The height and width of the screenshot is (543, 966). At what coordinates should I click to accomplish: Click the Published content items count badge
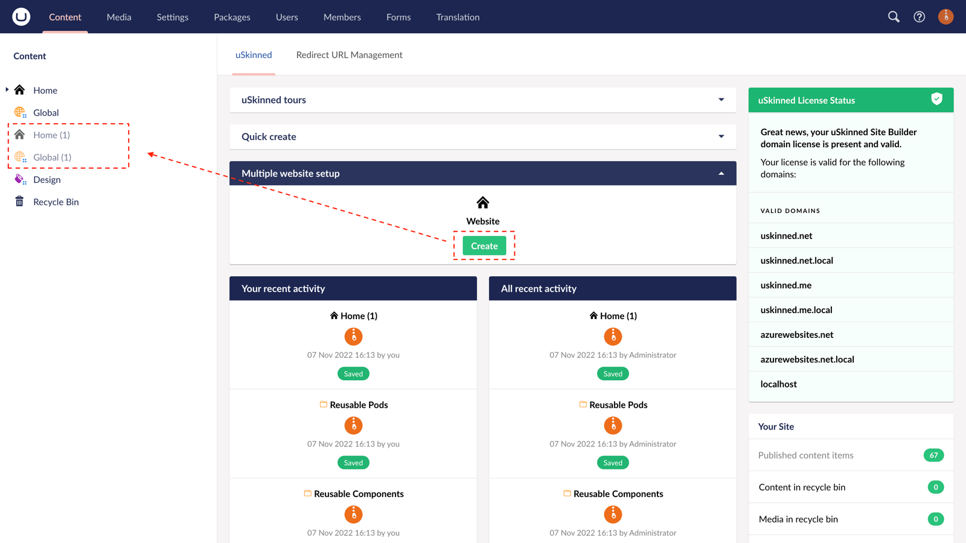tap(933, 455)
